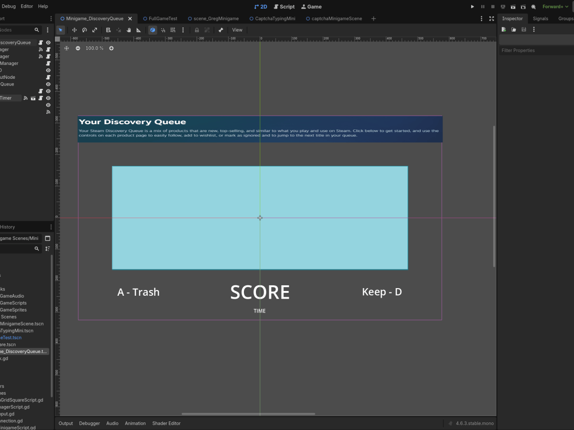Open the Editor menu

point(27,7)
